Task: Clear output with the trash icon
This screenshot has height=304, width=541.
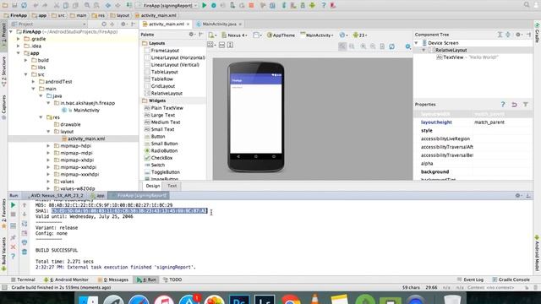Action: (25, 252)
